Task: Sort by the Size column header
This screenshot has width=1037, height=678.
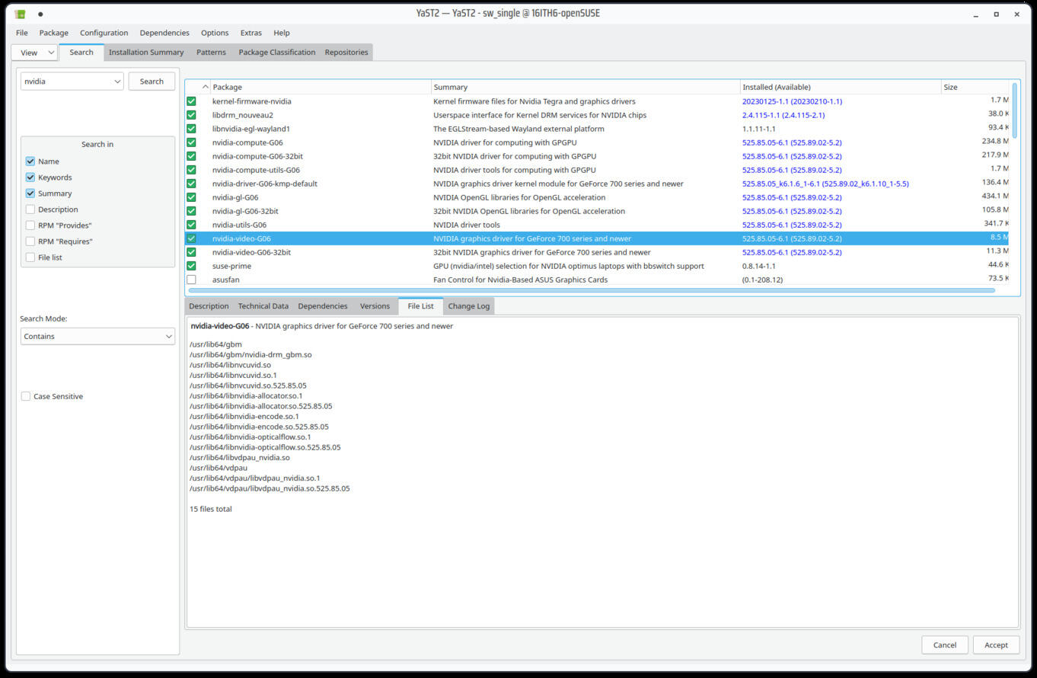Action: pos(975,87)
